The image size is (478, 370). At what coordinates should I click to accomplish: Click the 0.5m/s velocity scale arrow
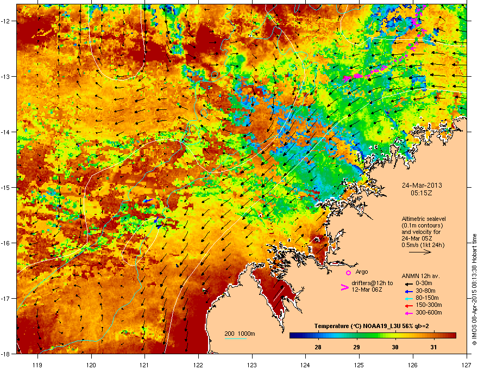click(420, 252)
